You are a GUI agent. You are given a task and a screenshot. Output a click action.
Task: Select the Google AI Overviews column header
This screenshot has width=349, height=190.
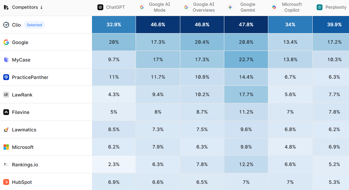(x=204, y=7)
